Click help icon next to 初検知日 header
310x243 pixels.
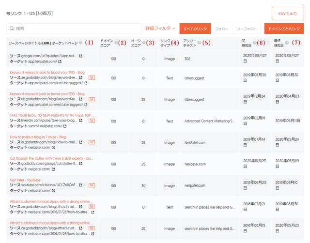(255, 43)
